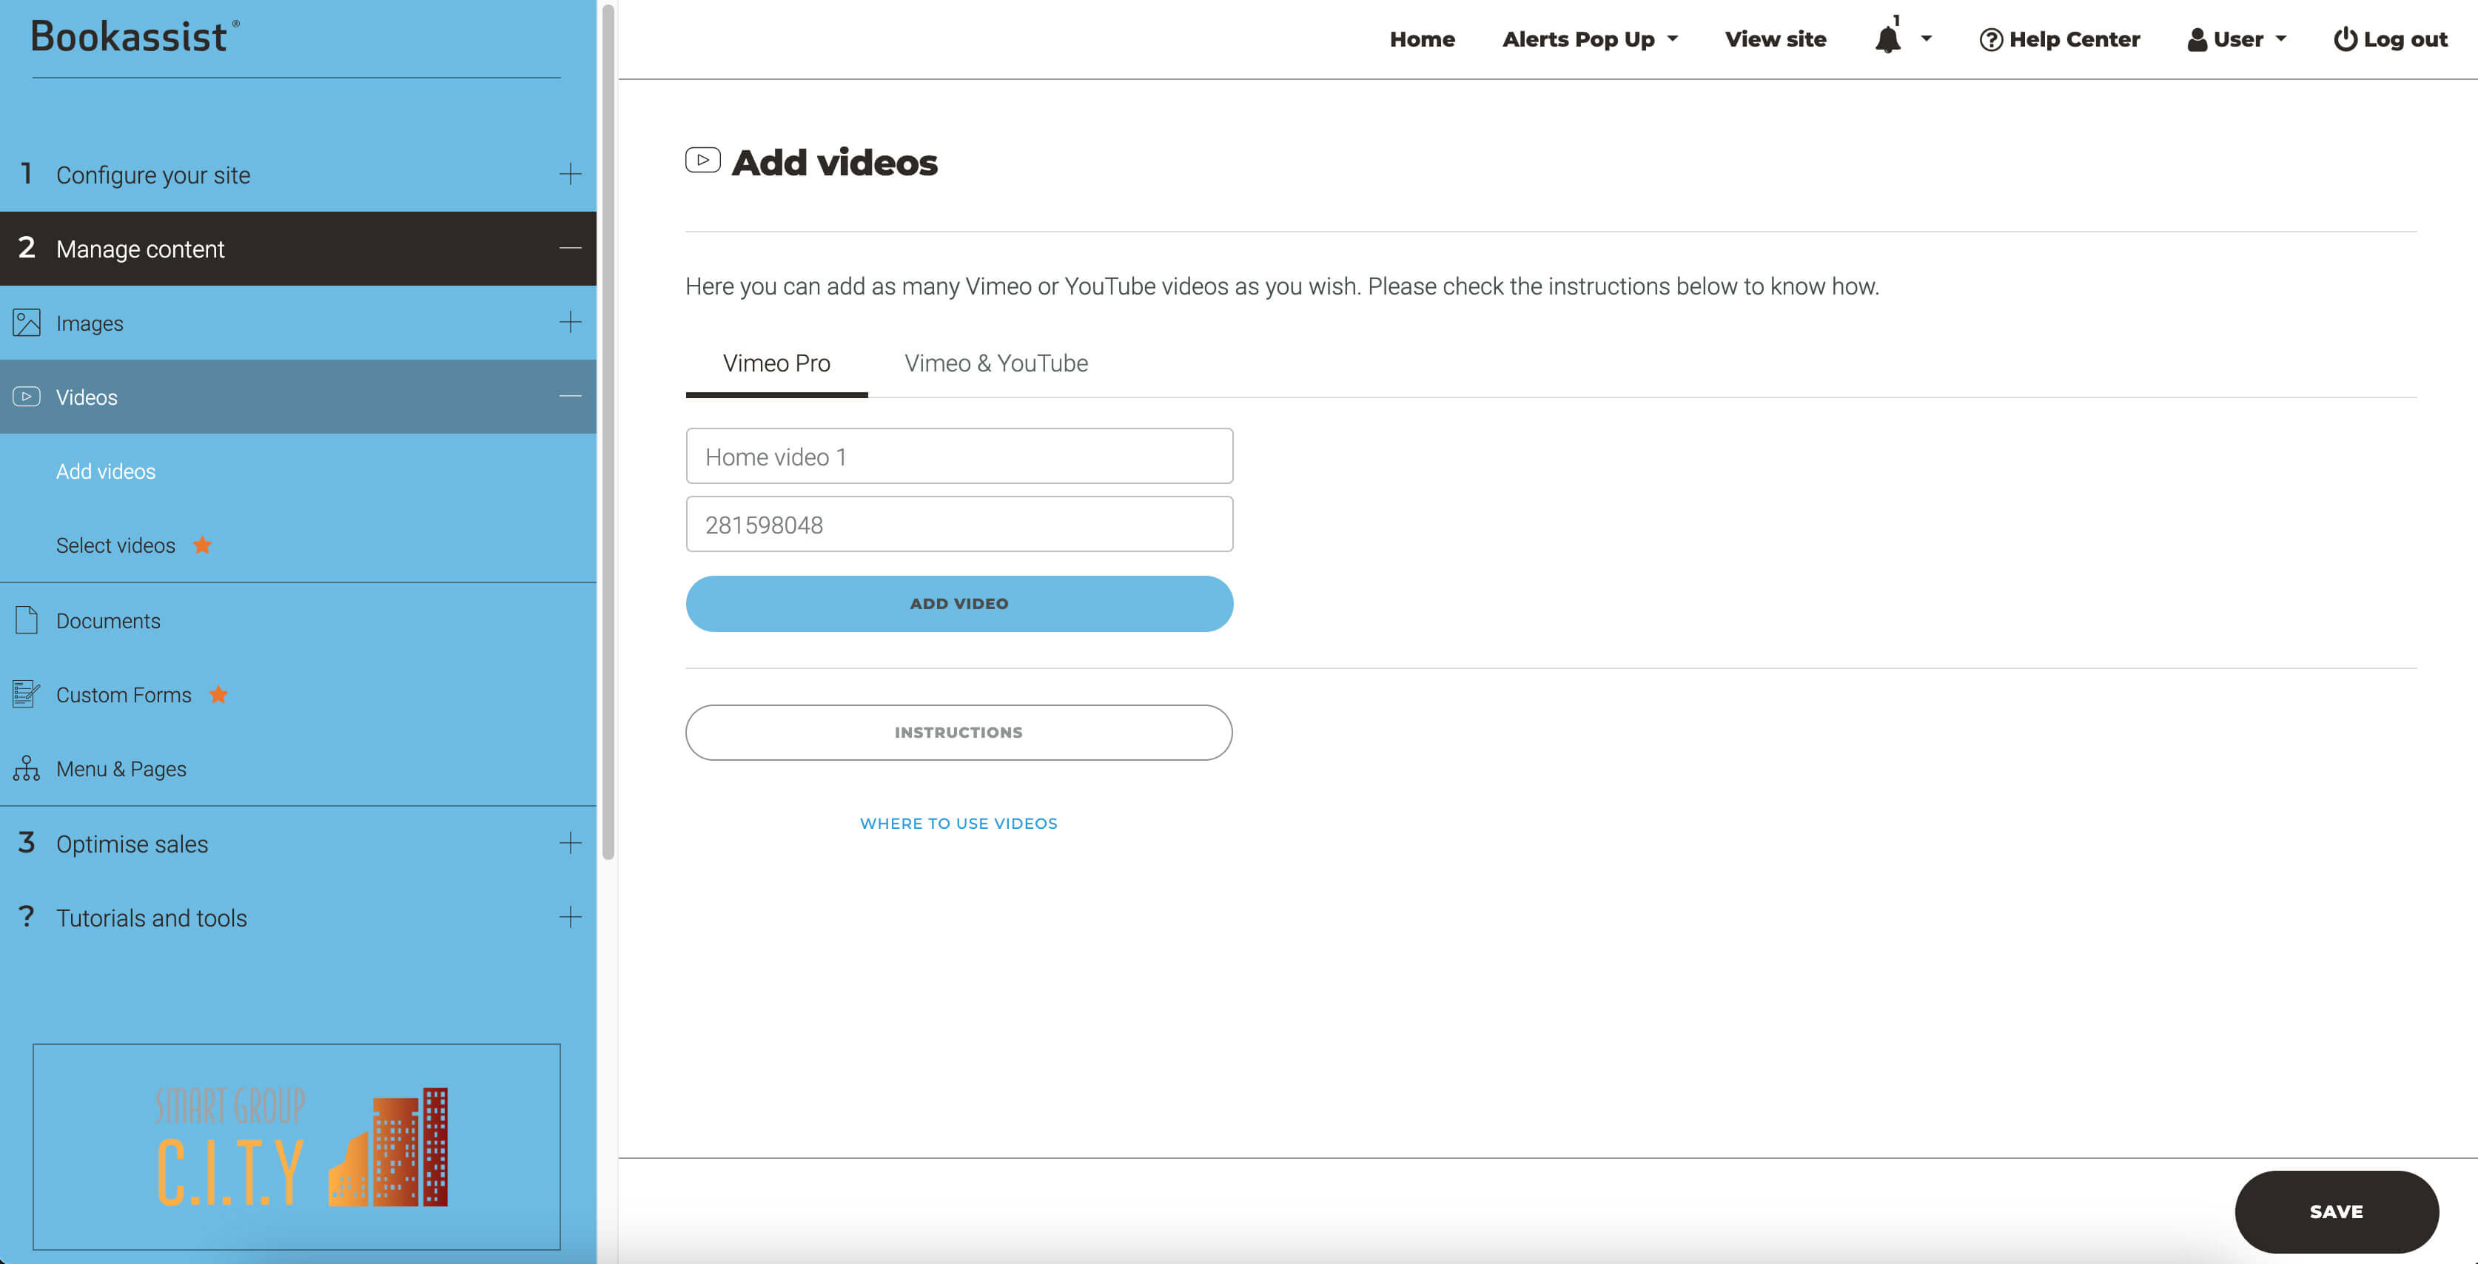This screenshot has width=2478, height=1264.
Task: Click the orange star beside Select videos
Action: click(202, 545)
